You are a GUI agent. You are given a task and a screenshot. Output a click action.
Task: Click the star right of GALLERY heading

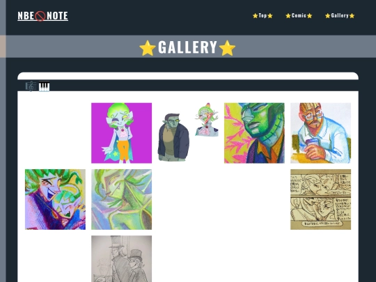(227, 48)
